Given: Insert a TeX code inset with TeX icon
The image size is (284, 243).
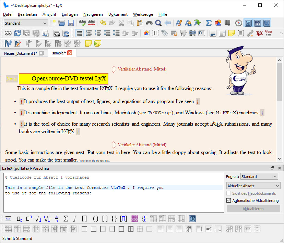Looking at the screenshot, I should pyautogui.click(x=259, y=33).
